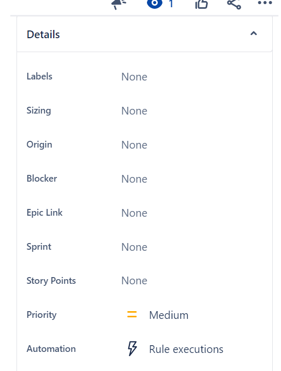Toggle the watch issue eye icon
The width and height of the screenshot is (281, 371).
[x=155, y=4]
